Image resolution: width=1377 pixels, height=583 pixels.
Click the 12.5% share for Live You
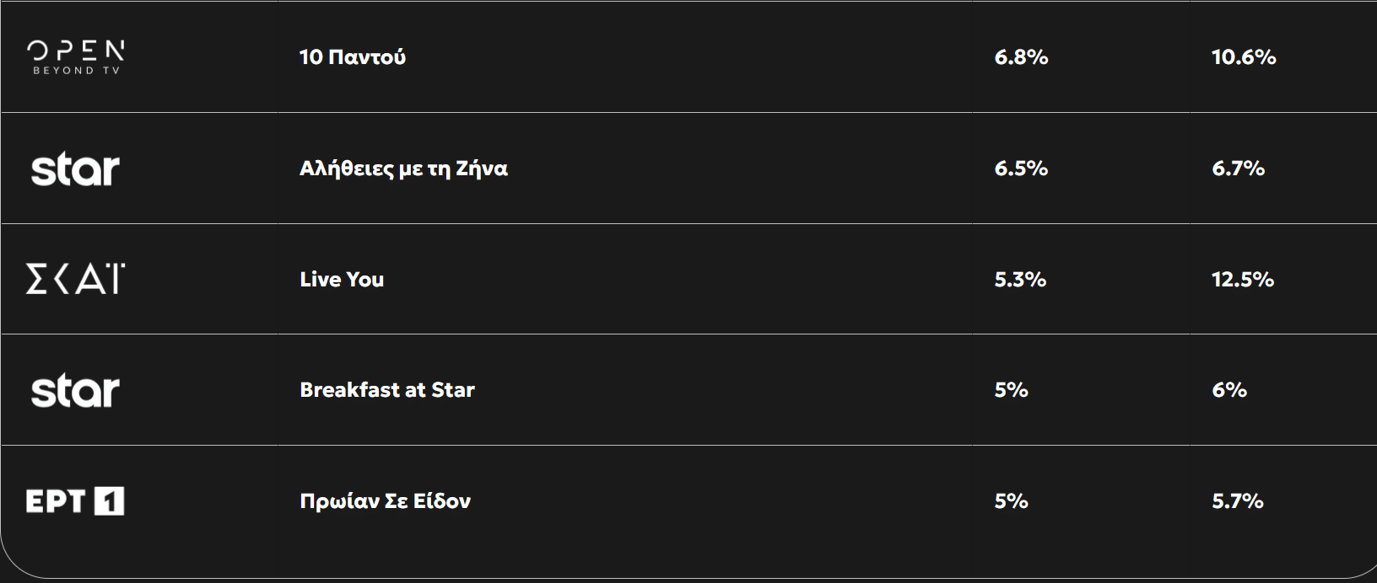pos(1243,280)
